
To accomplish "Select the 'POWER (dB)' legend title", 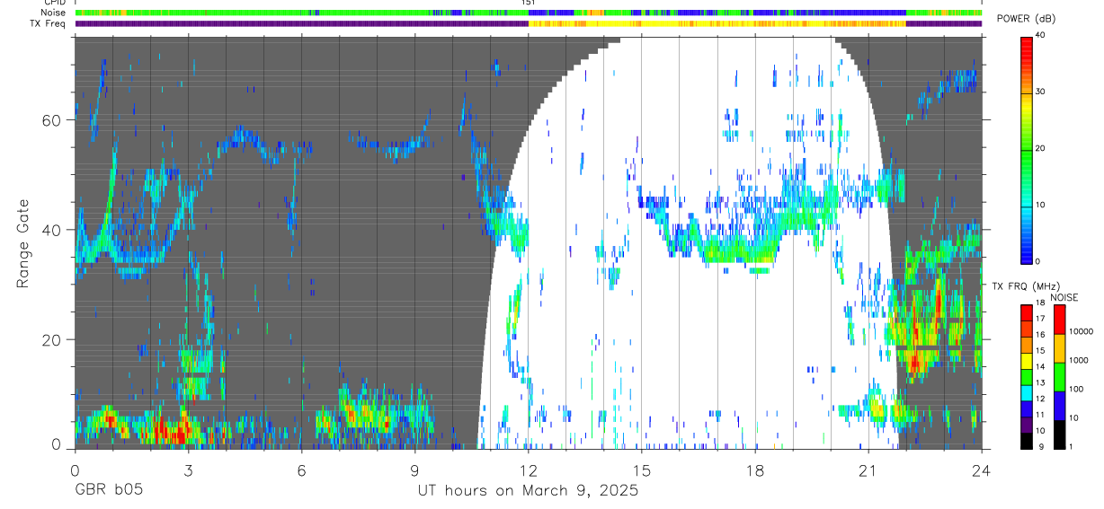I will [x=1025, y=19].
